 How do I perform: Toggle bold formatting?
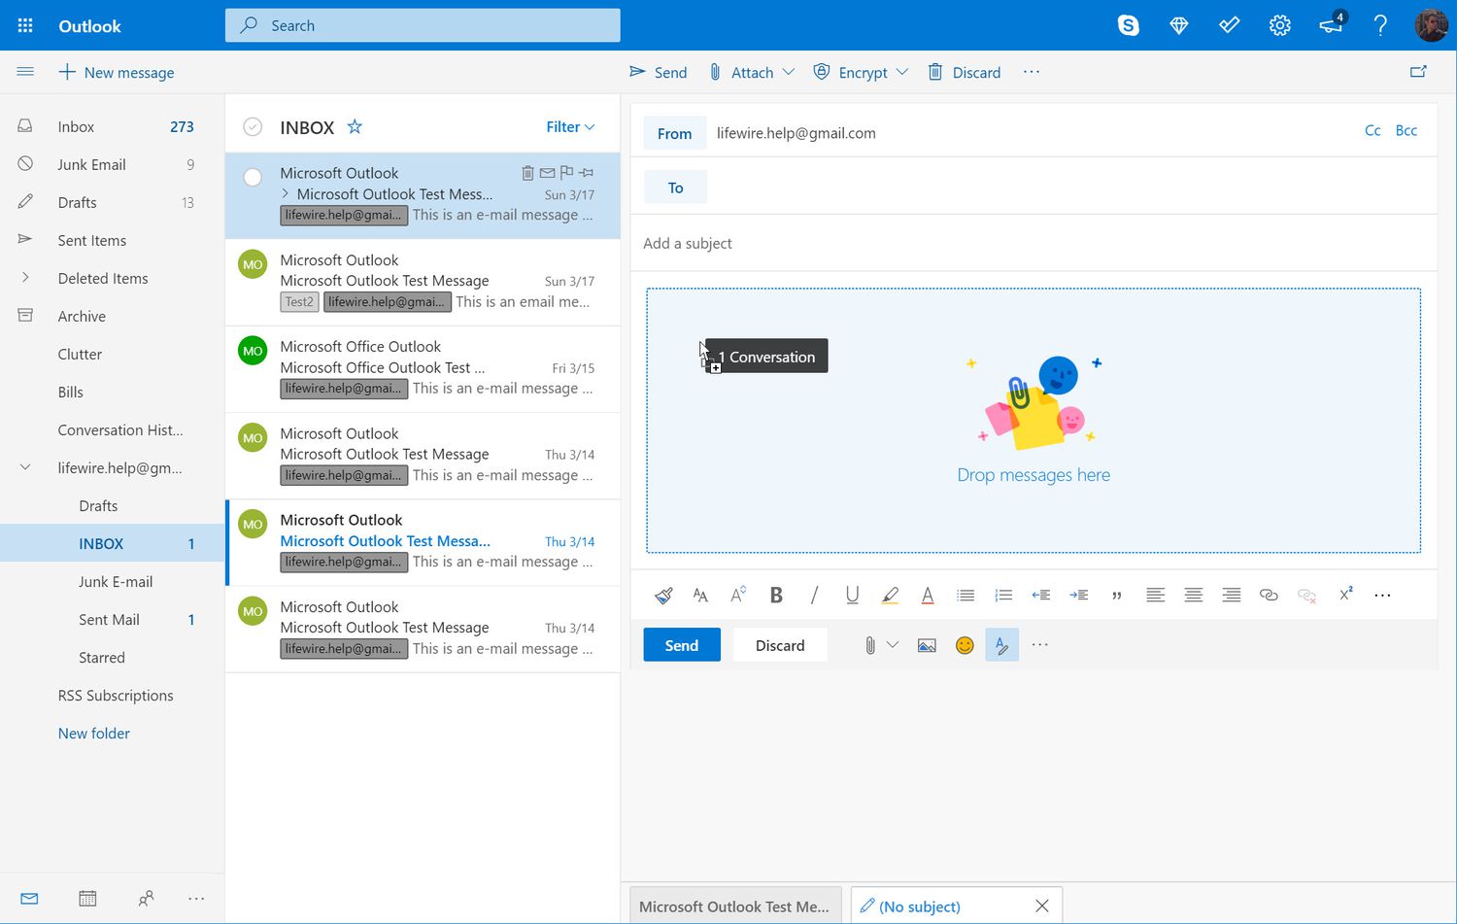point(776,595)
